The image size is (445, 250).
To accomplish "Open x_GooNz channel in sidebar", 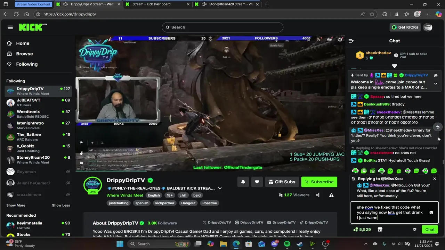I will tap(38, 148).
